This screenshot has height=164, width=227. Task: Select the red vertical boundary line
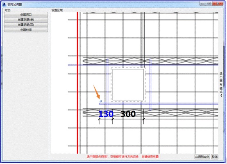[77, 83]
